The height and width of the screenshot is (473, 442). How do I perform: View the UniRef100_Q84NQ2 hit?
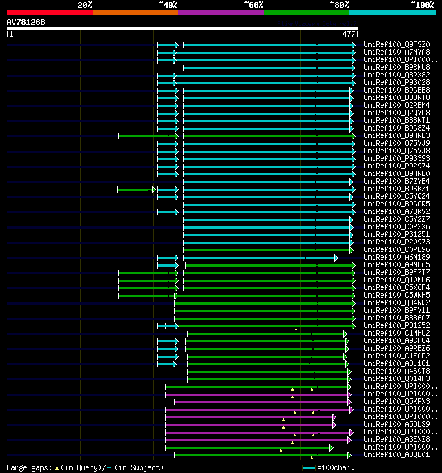[x=396, y=302]
